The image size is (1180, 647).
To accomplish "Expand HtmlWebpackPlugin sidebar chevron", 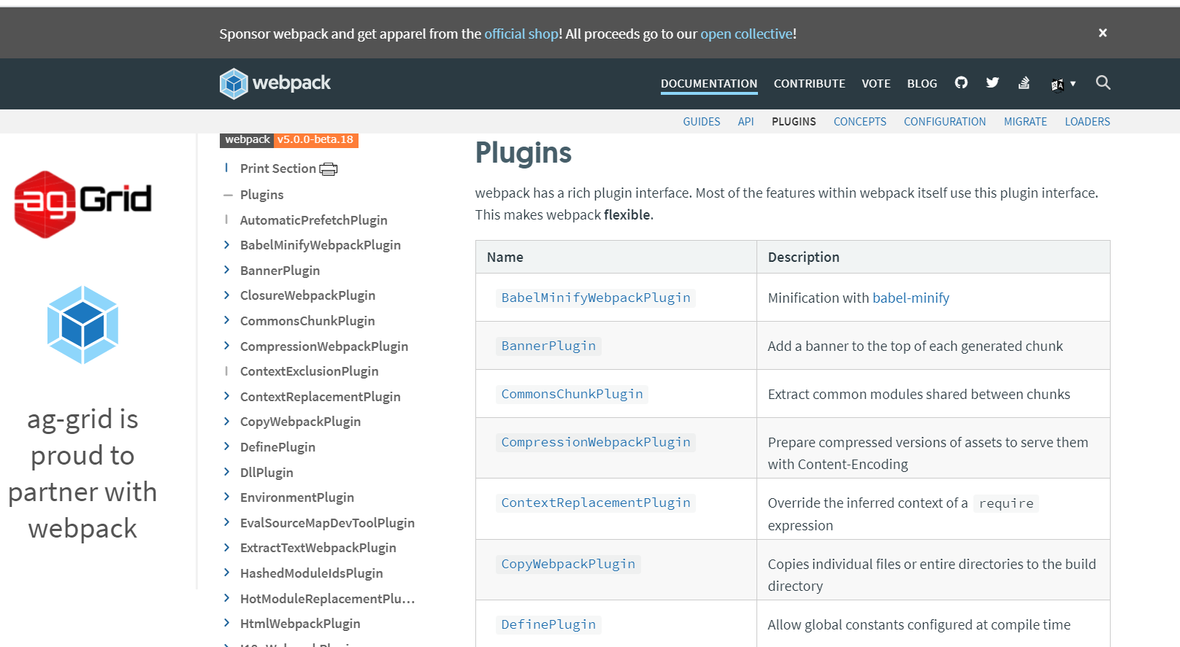I will pyautogui.click(x=226, y=623).
